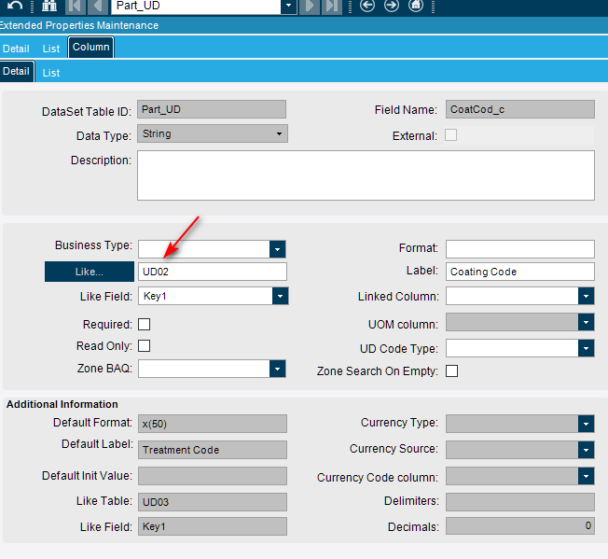This screenshot has width=608, height=559.
Task: Switch to the Column tab
Action: tap(90, 48)
